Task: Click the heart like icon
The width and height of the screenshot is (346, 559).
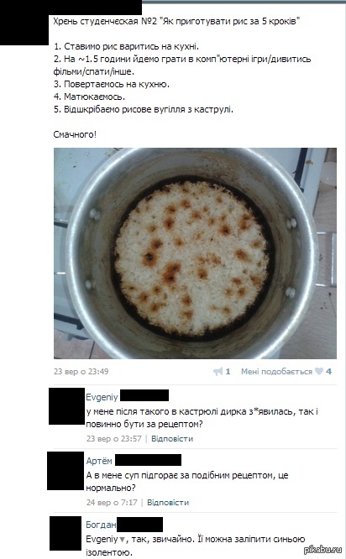Action: pyautogui.click(x=319, y=372)
